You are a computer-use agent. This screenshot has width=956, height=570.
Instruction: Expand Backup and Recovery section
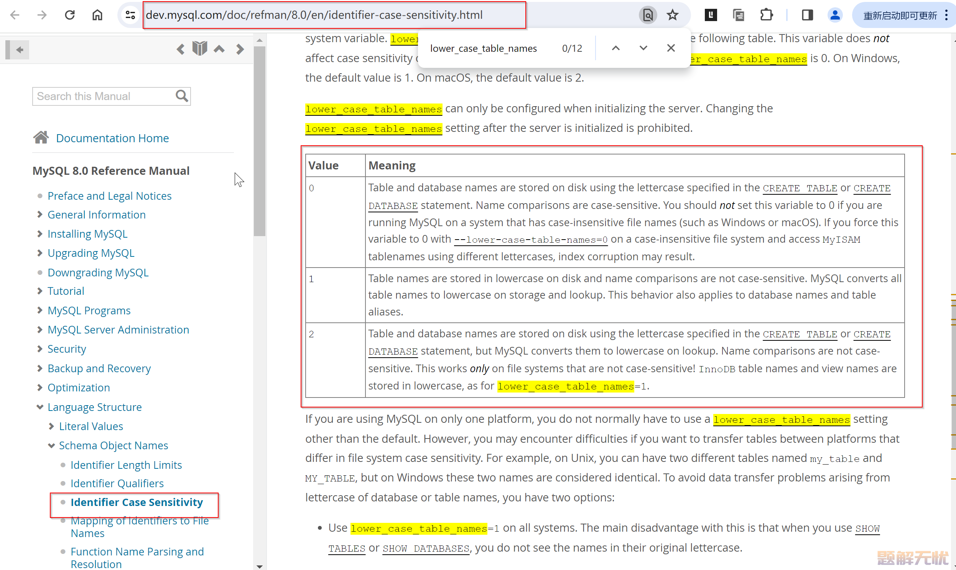click(39, 368)
